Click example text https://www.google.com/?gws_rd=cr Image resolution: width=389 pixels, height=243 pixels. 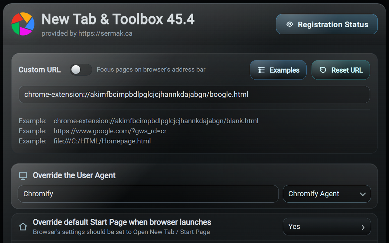(x=110, y=131)
